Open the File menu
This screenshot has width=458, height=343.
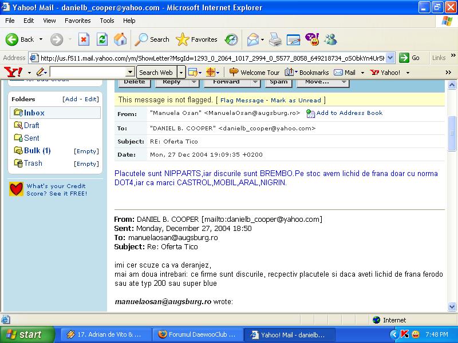10,21
